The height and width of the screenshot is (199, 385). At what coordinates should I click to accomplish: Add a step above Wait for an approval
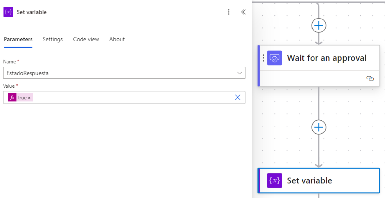pyautogui.click(x=319, y=25)
